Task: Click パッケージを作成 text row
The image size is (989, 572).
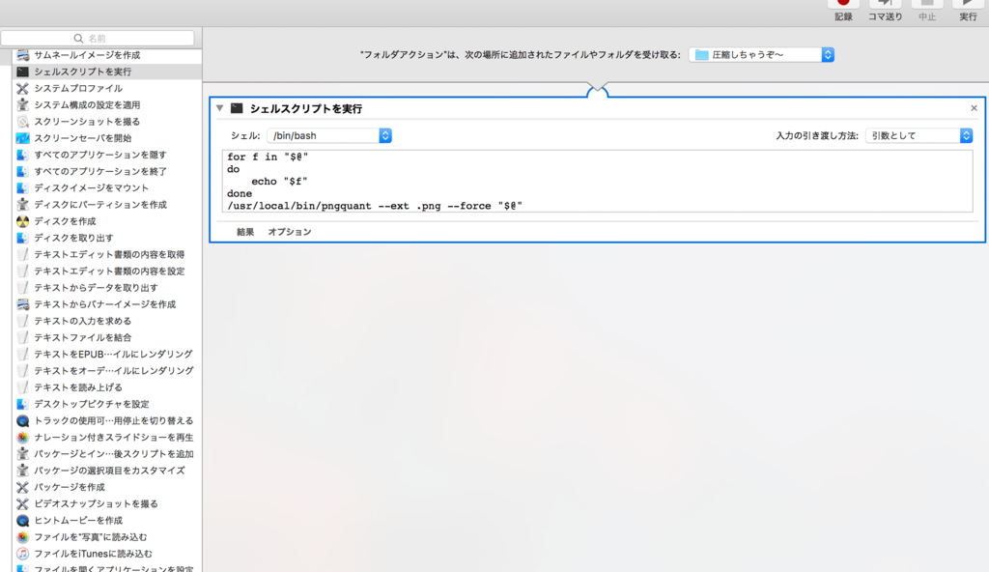Action: [x=70, y=487]
